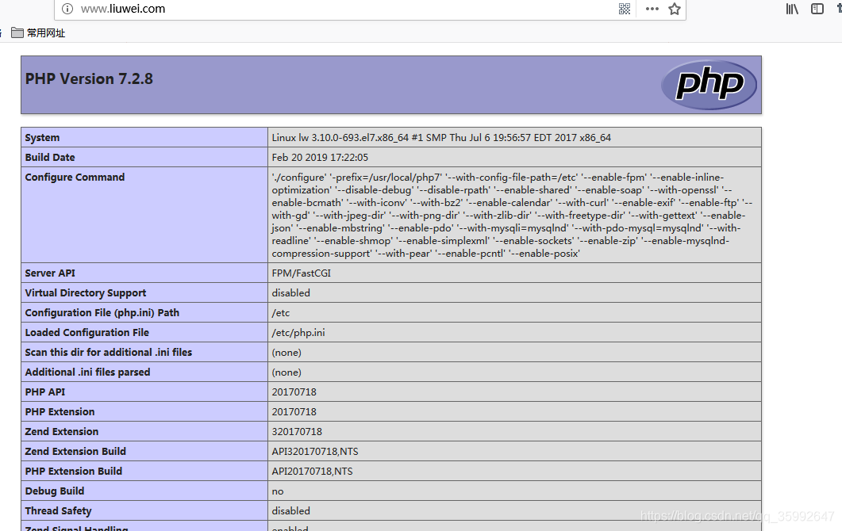842x531 pixels.
Task: Click the site information icon in address bar
Action: (67, 9)
